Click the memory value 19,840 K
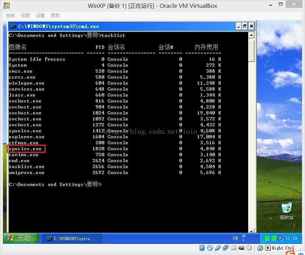Image resolution: width=305 pixels, height=255 pixels. point(209,113)
